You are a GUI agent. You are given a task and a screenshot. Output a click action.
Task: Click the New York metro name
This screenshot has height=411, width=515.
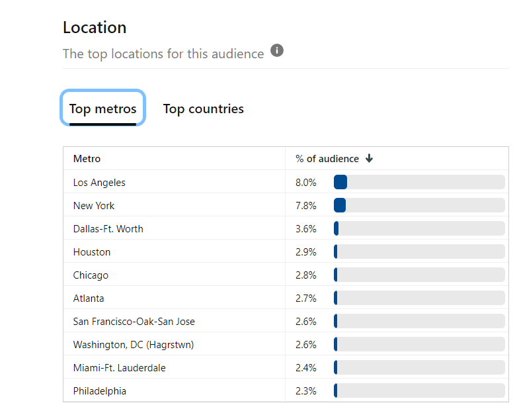[94, 206]
